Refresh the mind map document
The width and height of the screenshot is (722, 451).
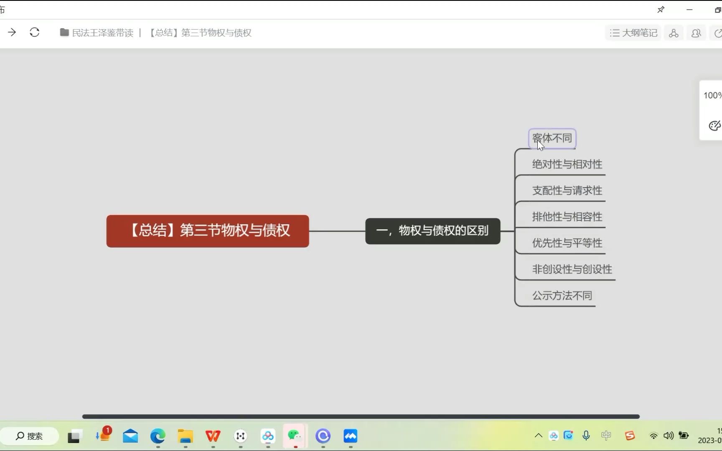coord(35,32)
